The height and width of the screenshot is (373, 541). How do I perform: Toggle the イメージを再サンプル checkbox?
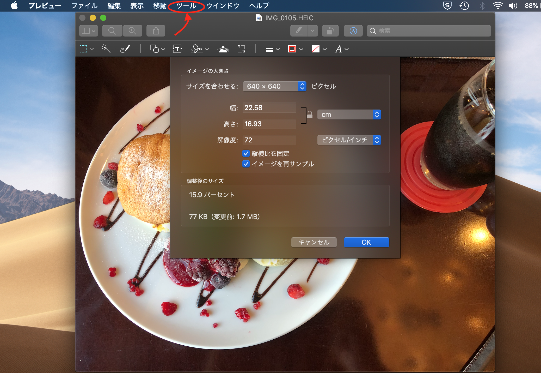(x=246, y=164)
